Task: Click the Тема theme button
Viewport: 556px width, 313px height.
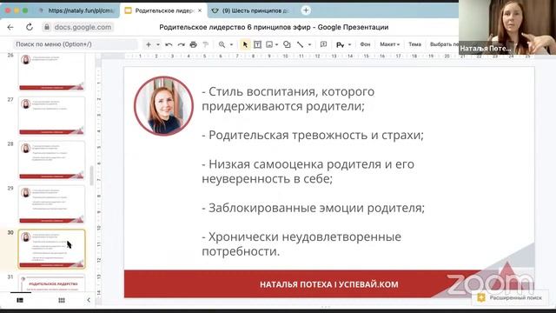Action: click(x=414, y=44)
